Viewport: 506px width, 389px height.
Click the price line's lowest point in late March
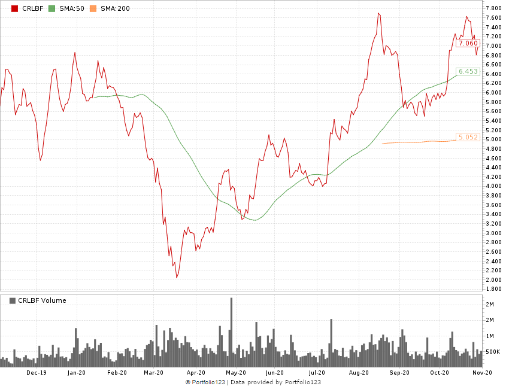(x=177, y=277)
